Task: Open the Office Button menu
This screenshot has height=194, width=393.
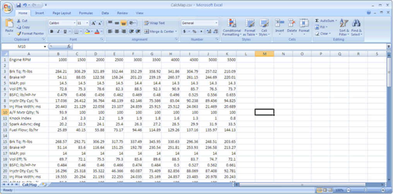Action: (x=7, y=8)
